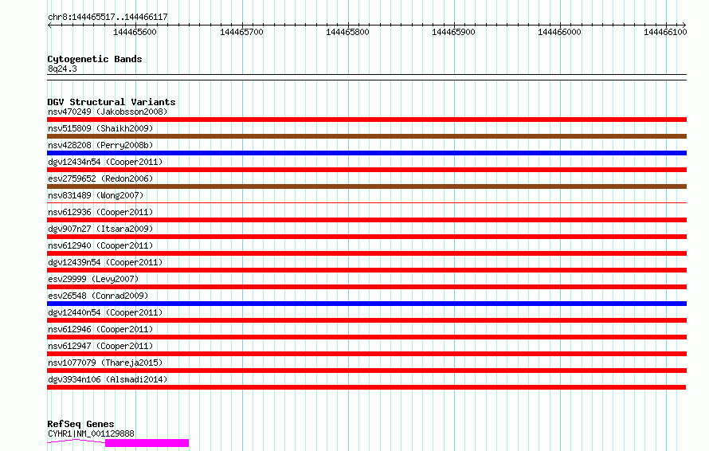
Task: Select variant label nsv470249 (Jakobsson2008)
Action: click(x=108, y=112)
